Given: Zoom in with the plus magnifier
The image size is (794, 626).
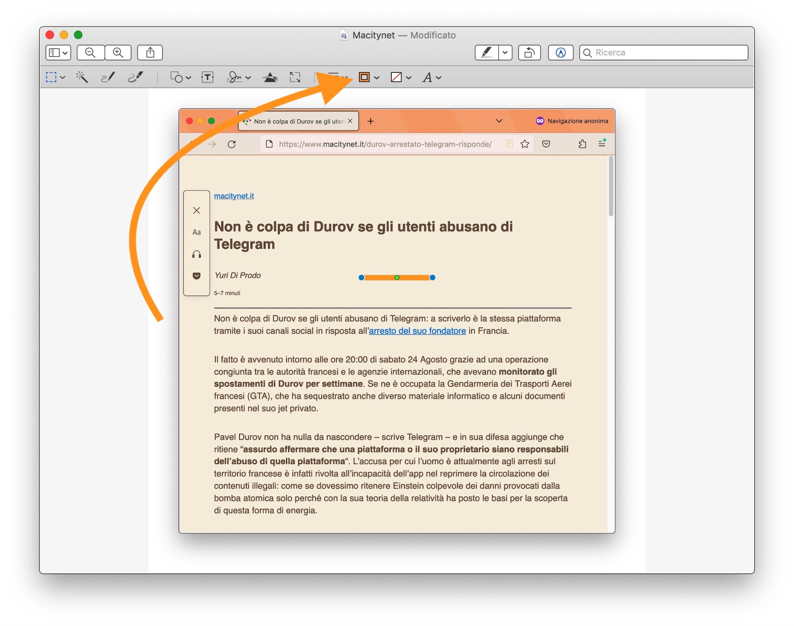Looking at the screenshot, I should click(x=118, y=53).
